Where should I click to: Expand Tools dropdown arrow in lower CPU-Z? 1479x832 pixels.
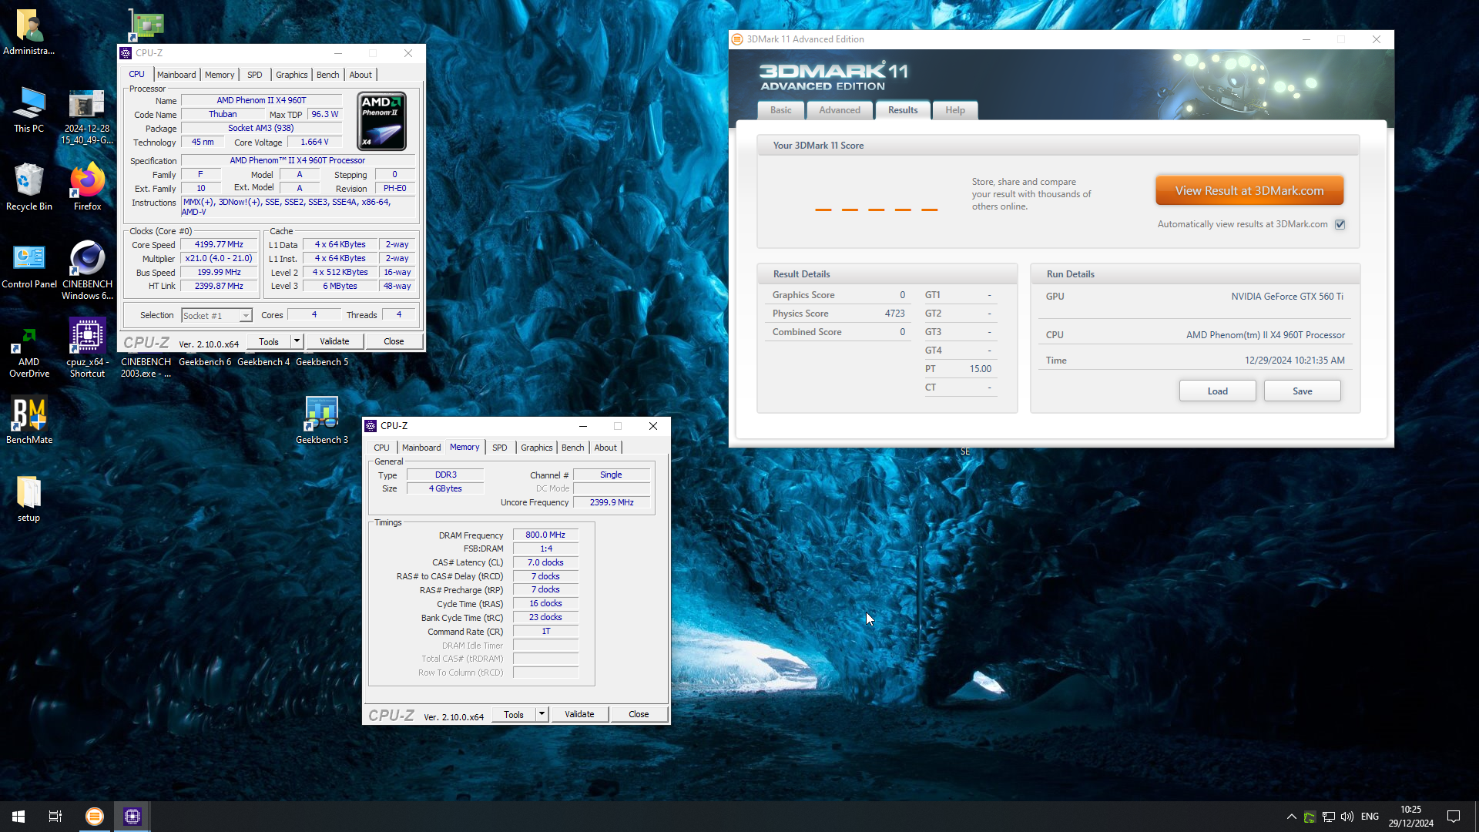click(542, 714)
